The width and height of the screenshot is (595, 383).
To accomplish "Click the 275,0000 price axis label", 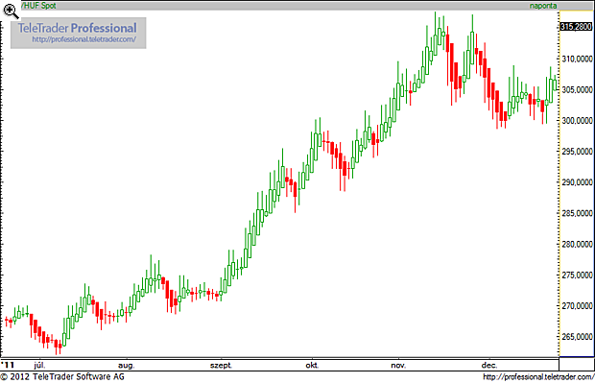I will 577,275.
